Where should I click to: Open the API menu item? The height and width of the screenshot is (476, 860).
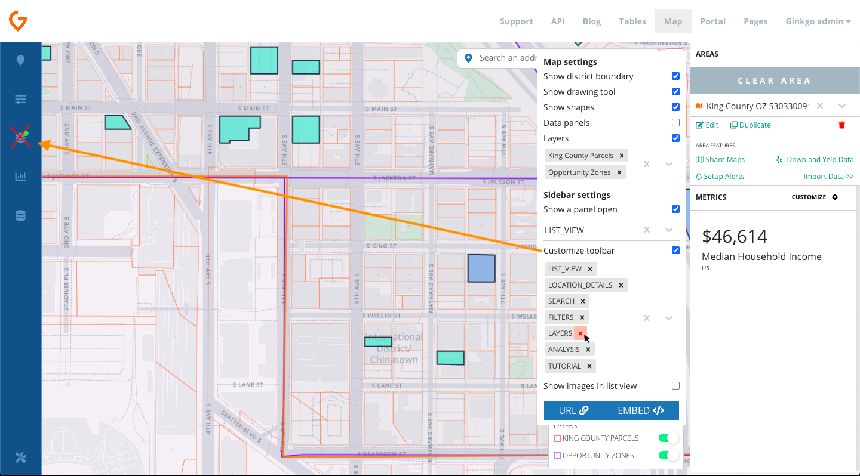point(558,21)
